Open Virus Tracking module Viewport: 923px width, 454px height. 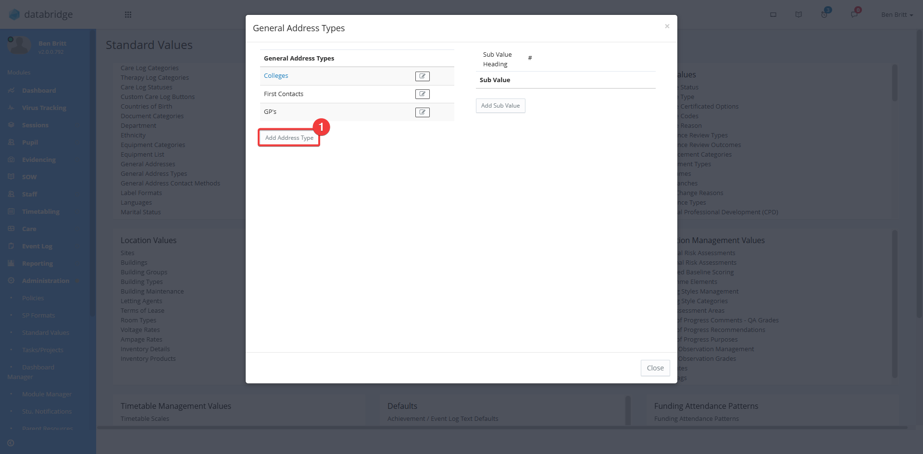(44, 108)
